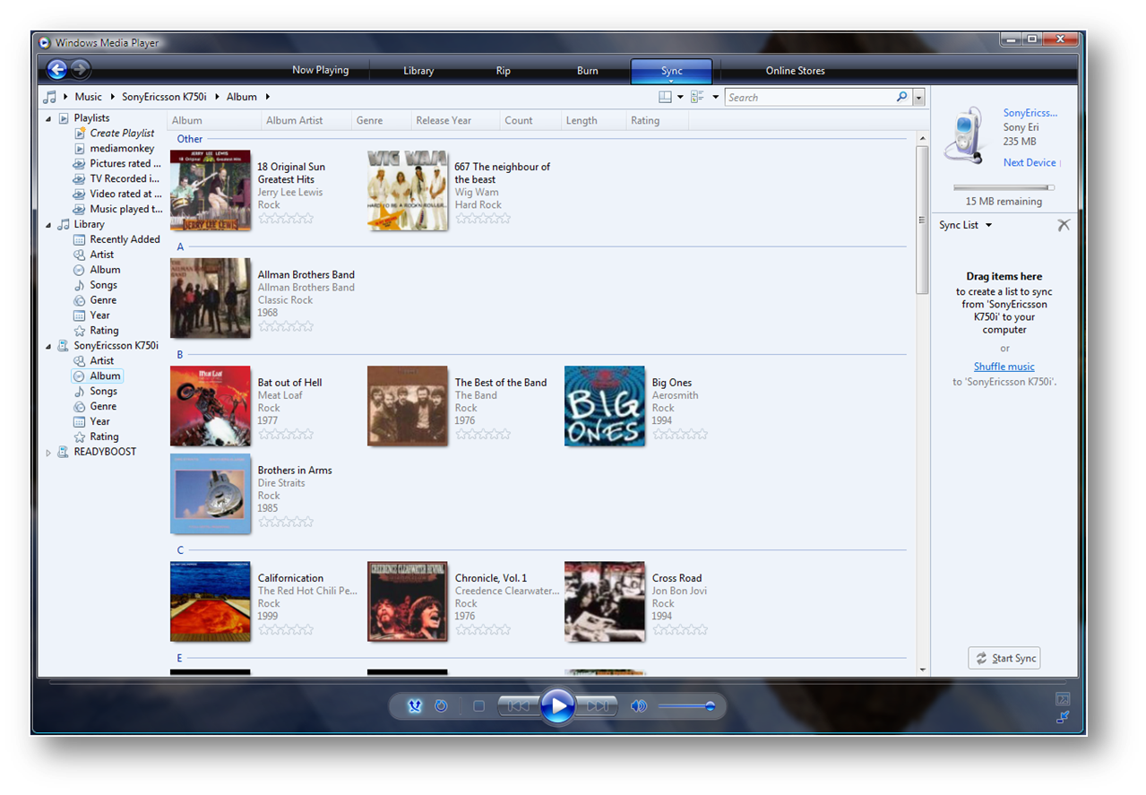
Task: Collapse the Playlists tree node
Action: [48, 118]
